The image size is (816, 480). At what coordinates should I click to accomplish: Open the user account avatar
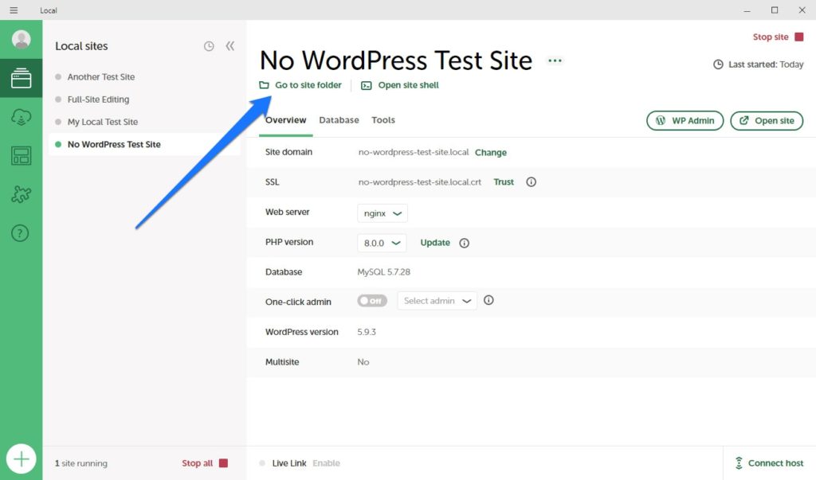[x=22, y=39]
